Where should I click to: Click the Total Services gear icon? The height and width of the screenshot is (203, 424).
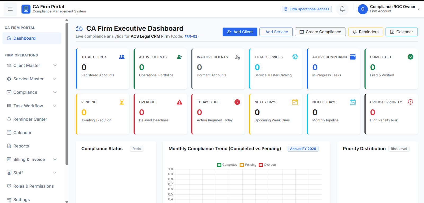pyautogui.click(x=295, y=57)
